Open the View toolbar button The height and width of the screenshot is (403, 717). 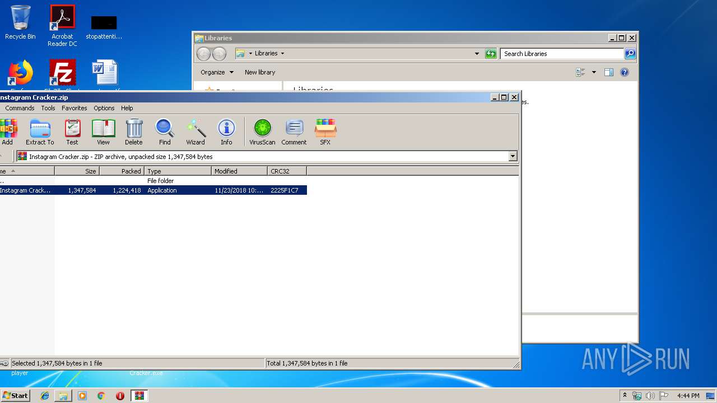tap(103, 132)
